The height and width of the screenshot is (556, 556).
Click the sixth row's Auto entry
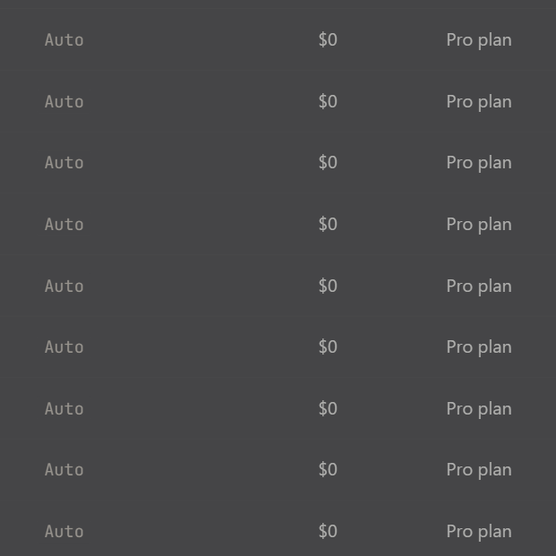pyautogui.click(x=64, y=347)
